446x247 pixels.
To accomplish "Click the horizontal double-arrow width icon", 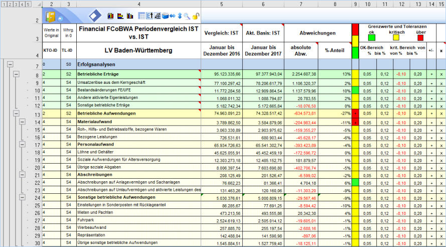I will [172, 17].
